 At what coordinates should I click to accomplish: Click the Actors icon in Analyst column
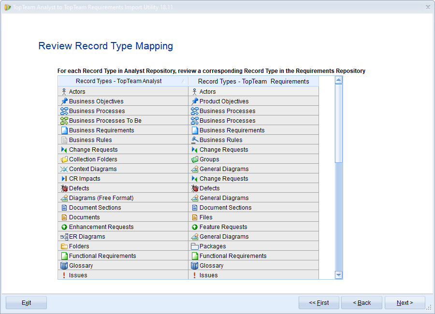click(64, 91)
